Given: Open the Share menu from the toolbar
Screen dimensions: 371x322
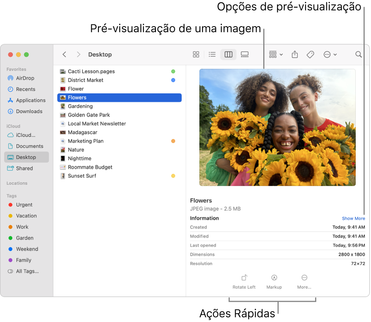Looking at the screenshot, I should (x=295, y=54).
